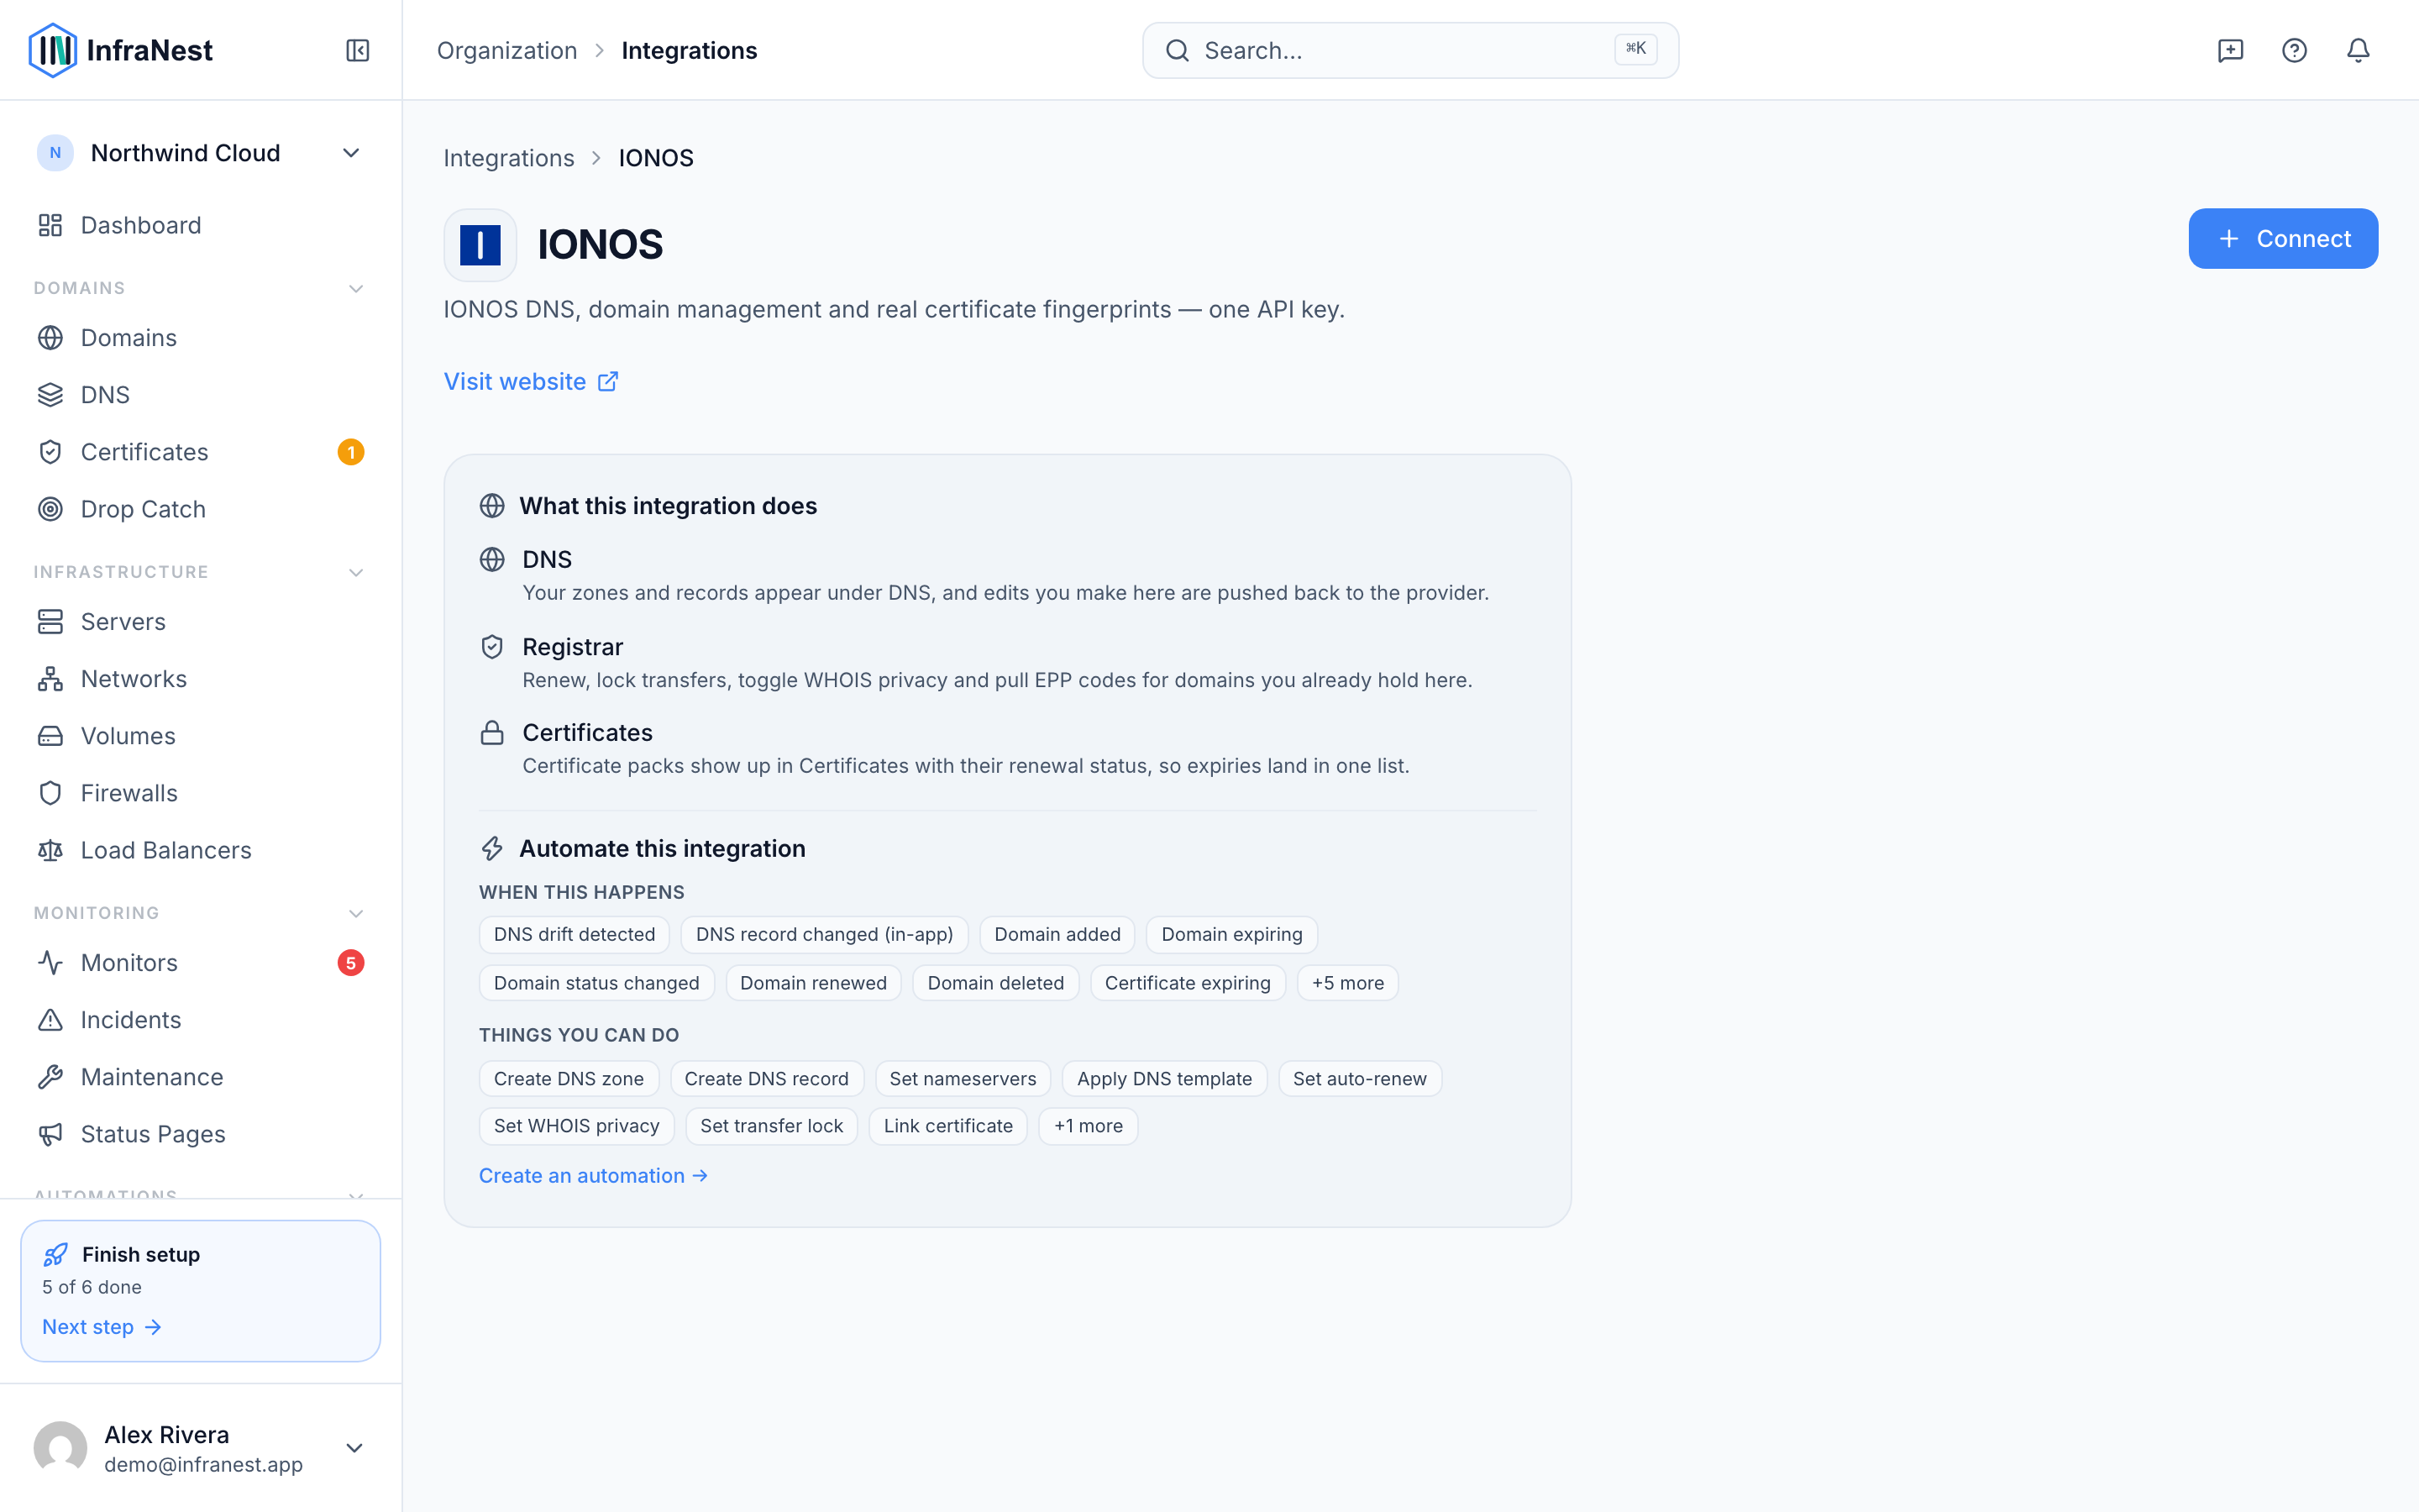Screen dimensions: 2419x1512
Task: Select the 'Apply DNS template' action chip
Action: click(x=1164, y=1079)
